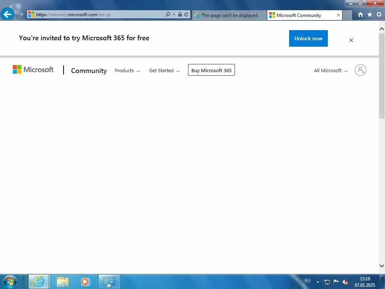Click the search magnifier in address bar
The height and width of the screenshot is (289, 385).
(168, 15)
